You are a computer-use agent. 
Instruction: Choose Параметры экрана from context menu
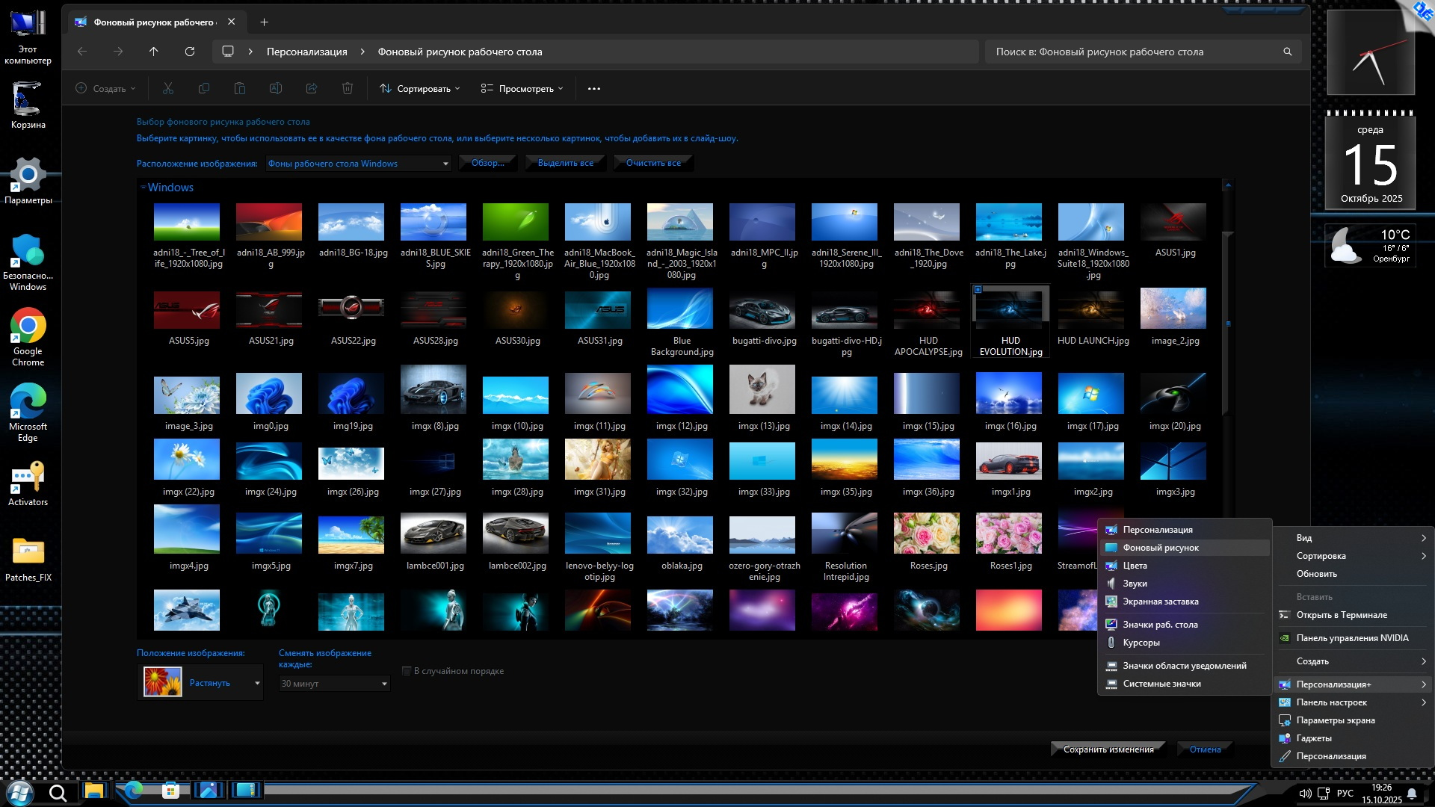(1335, 720)
